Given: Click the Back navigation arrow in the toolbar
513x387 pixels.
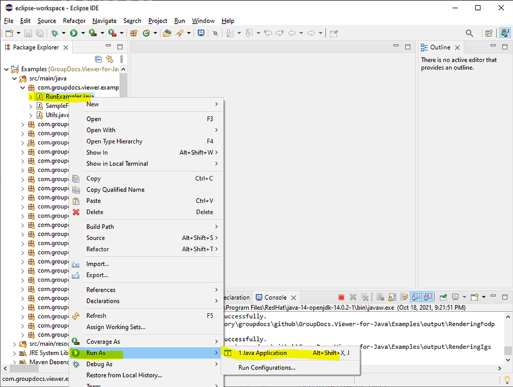Looking at the screenshot, I should 292,33.
